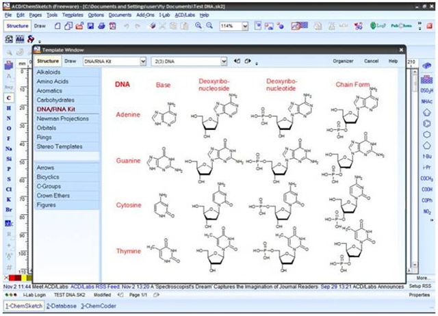Click the Zoom In magnifier icon
The height and width of the screenshot is (316, 438).
tap(198, 26)
